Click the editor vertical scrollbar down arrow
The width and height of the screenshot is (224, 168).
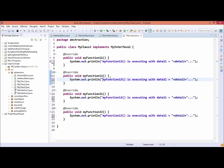[215, 138]
